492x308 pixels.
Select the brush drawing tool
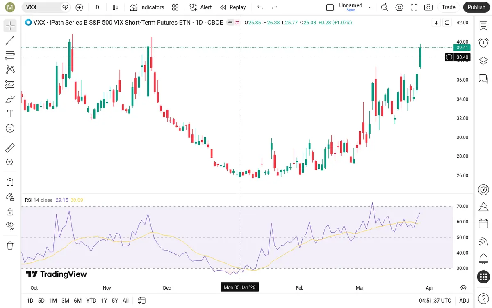pyautogui.click(x=10, y=99)
